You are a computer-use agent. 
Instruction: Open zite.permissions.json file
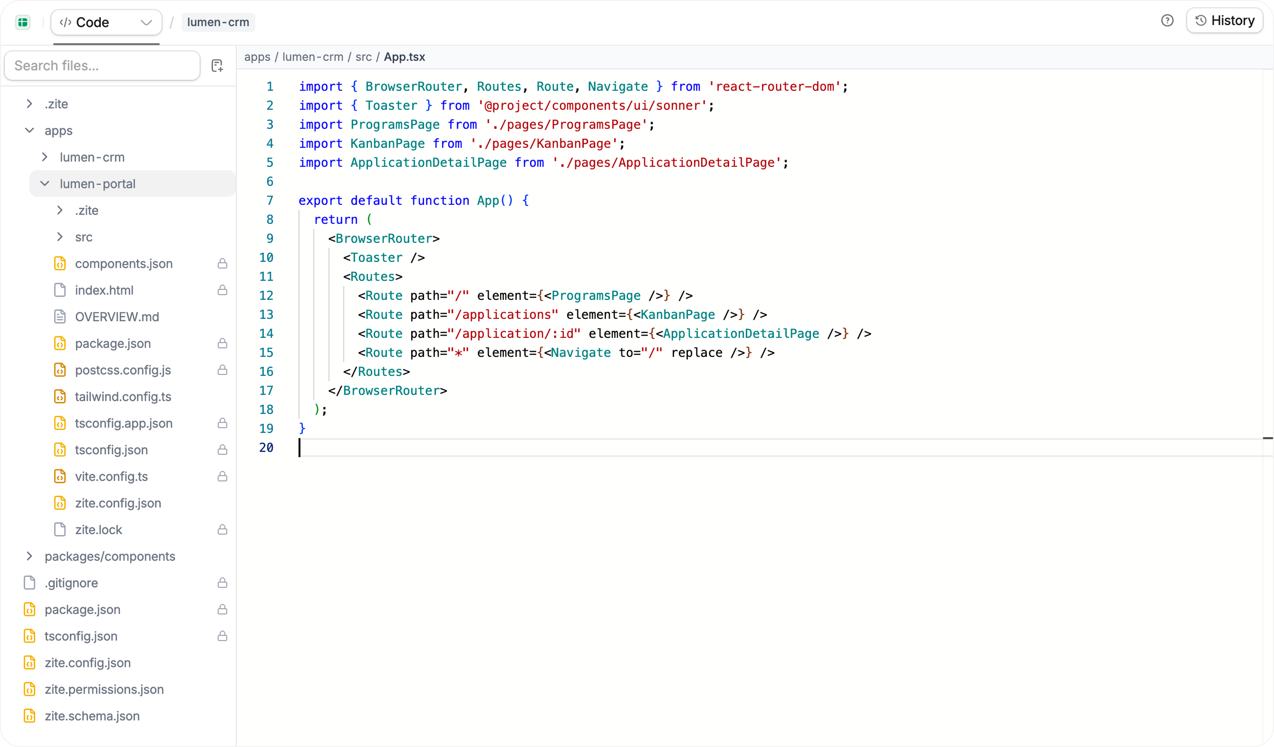(104, 690)
